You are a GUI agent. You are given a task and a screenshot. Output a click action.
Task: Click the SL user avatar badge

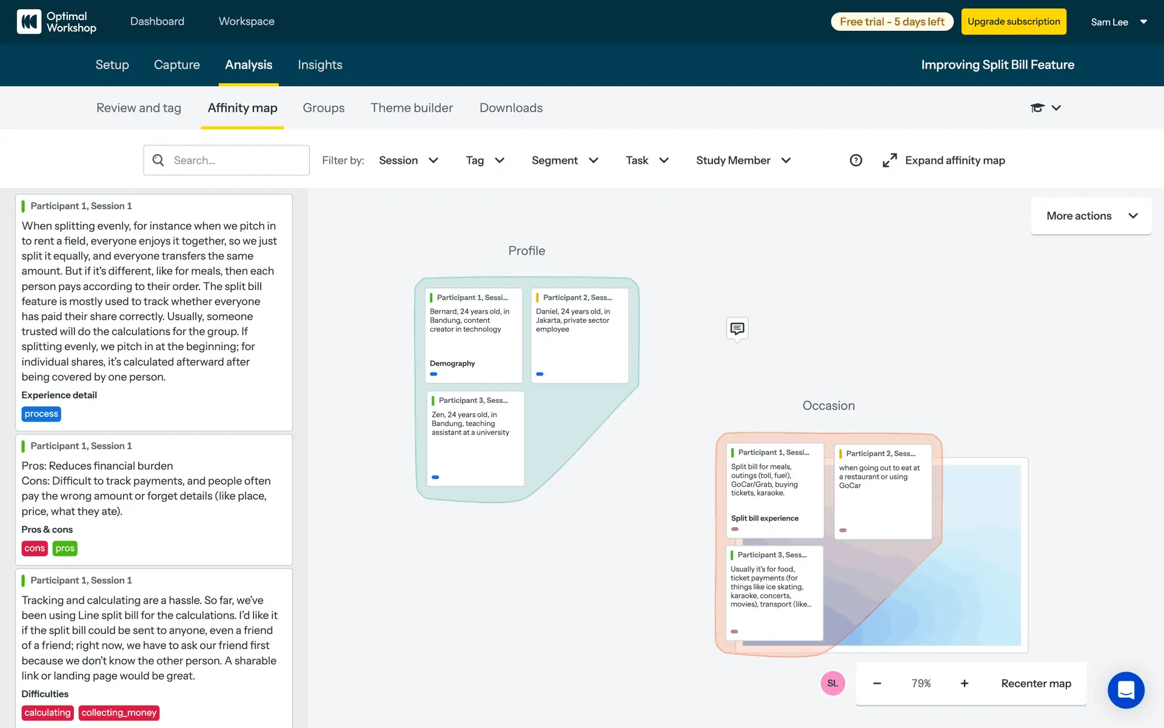coord(832,683)
